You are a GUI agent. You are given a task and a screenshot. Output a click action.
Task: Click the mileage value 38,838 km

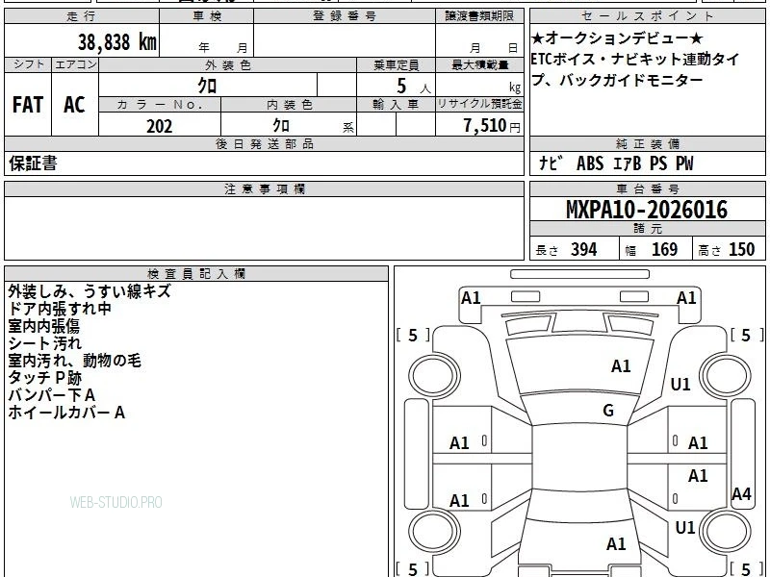click(116, 41)
